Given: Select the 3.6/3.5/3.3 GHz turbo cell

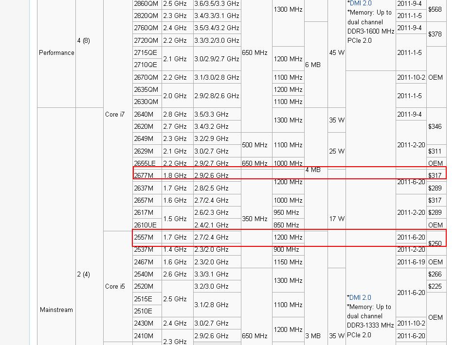Looking at the screenshot, I should coord(217,4).
